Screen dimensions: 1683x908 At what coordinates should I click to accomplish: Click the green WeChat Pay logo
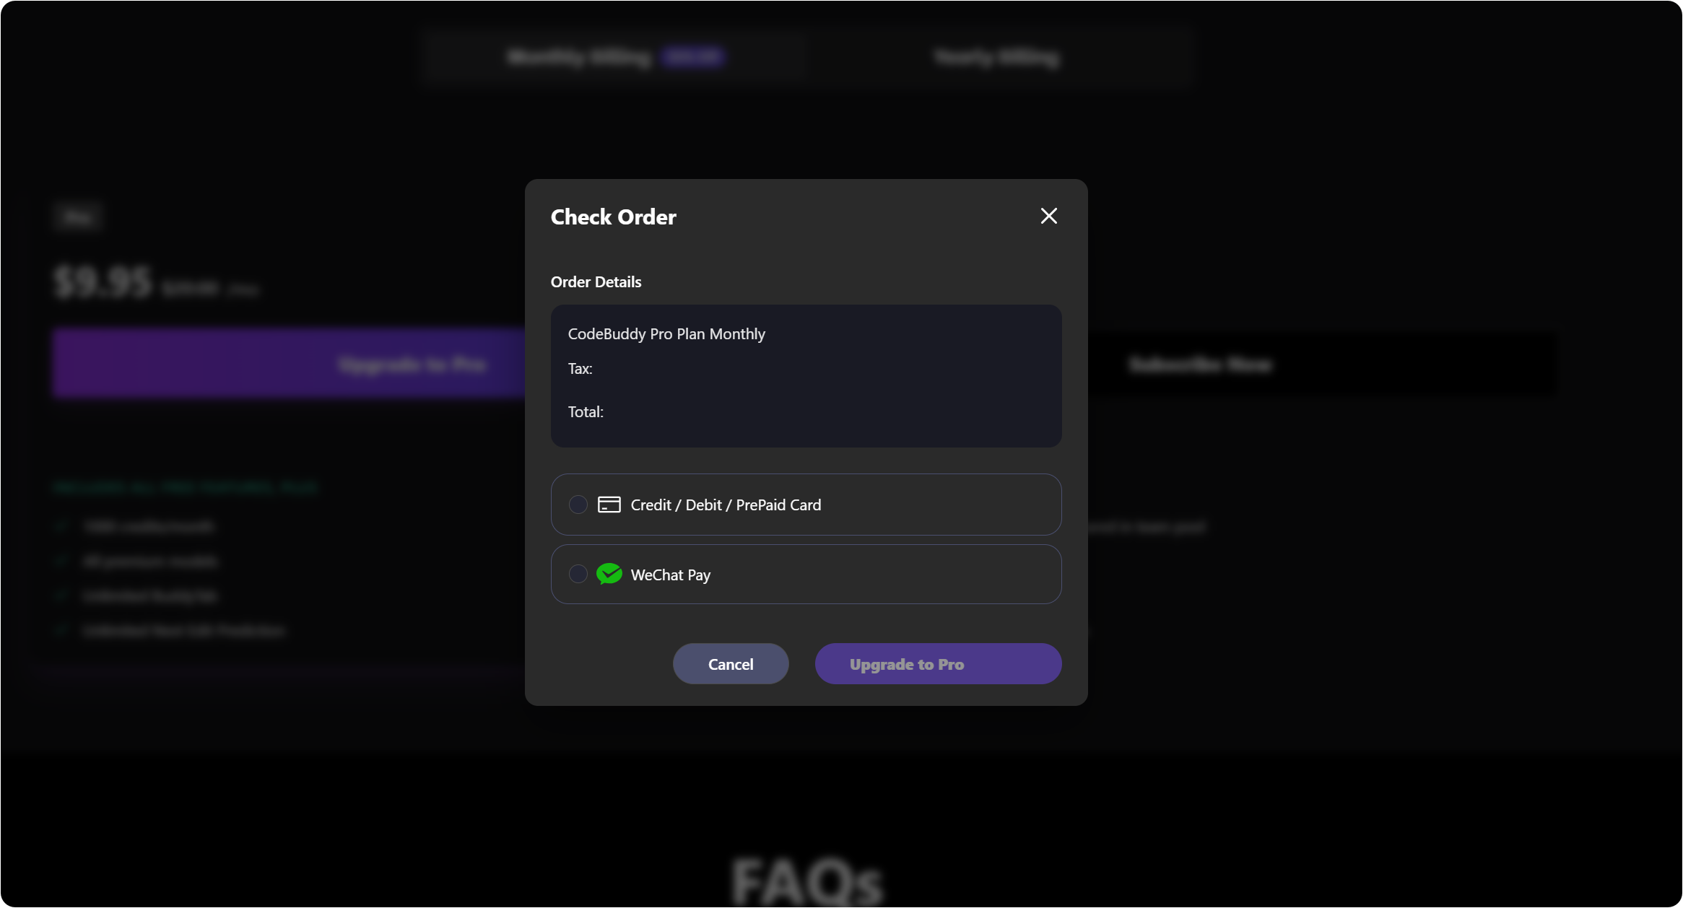[x=609, y=574]
